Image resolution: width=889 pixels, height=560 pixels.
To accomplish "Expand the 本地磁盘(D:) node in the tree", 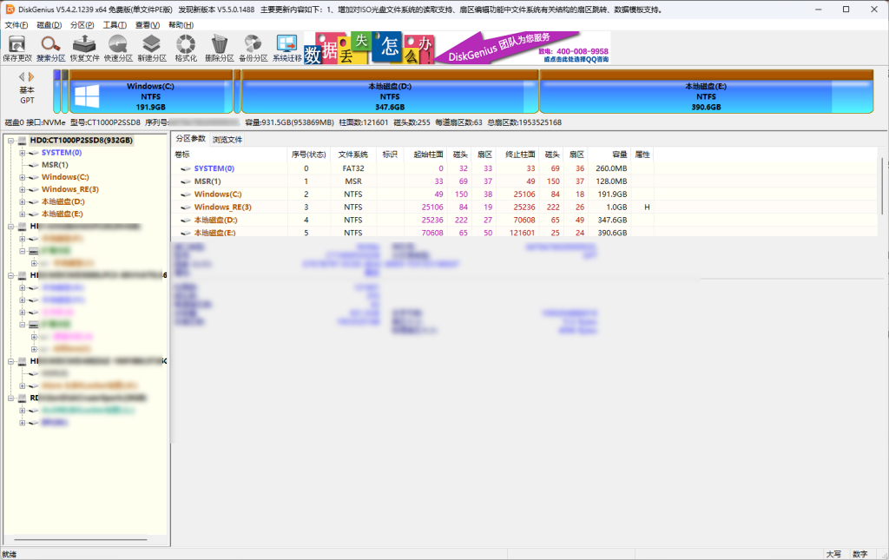I will click(22, 201).
